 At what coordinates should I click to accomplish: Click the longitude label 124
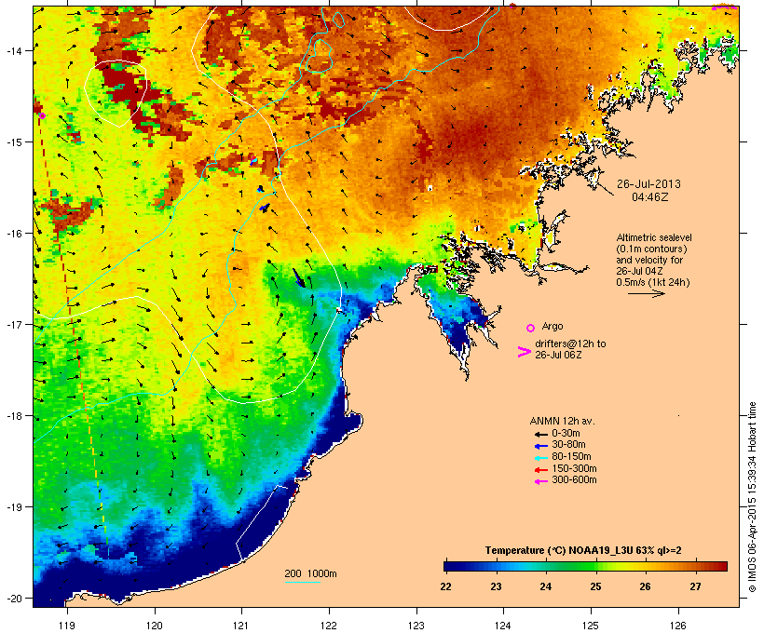click(503, 626)
